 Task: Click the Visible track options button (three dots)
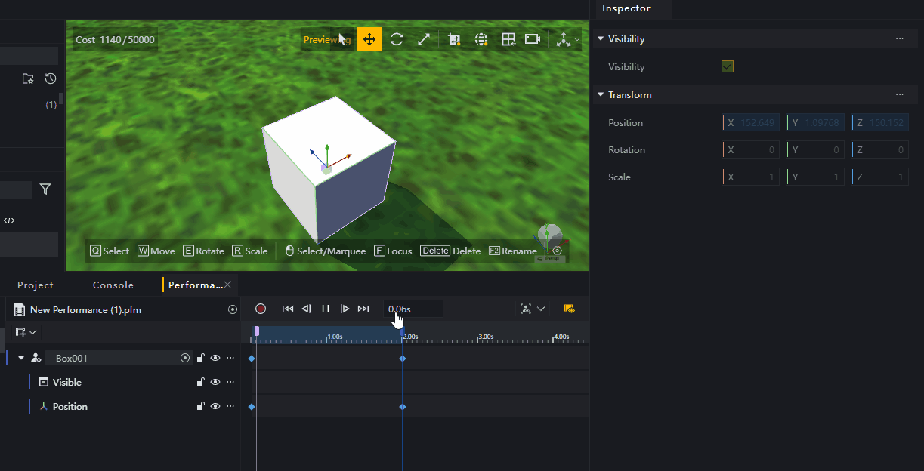coord(230,382)
